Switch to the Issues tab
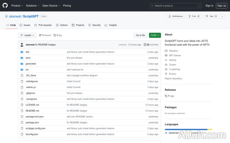Viewport: 230px width, 143px height. coord(25,25)
